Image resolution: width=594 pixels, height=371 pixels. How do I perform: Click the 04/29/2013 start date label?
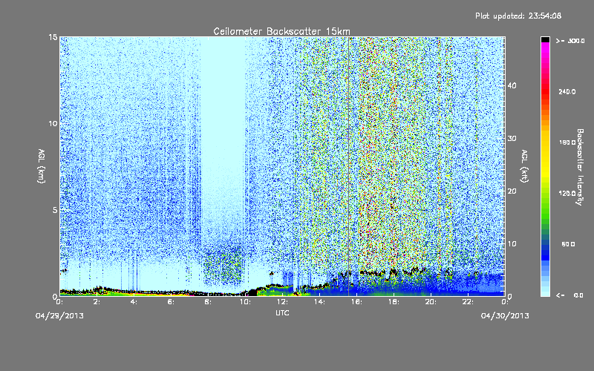tap(59, 316)
